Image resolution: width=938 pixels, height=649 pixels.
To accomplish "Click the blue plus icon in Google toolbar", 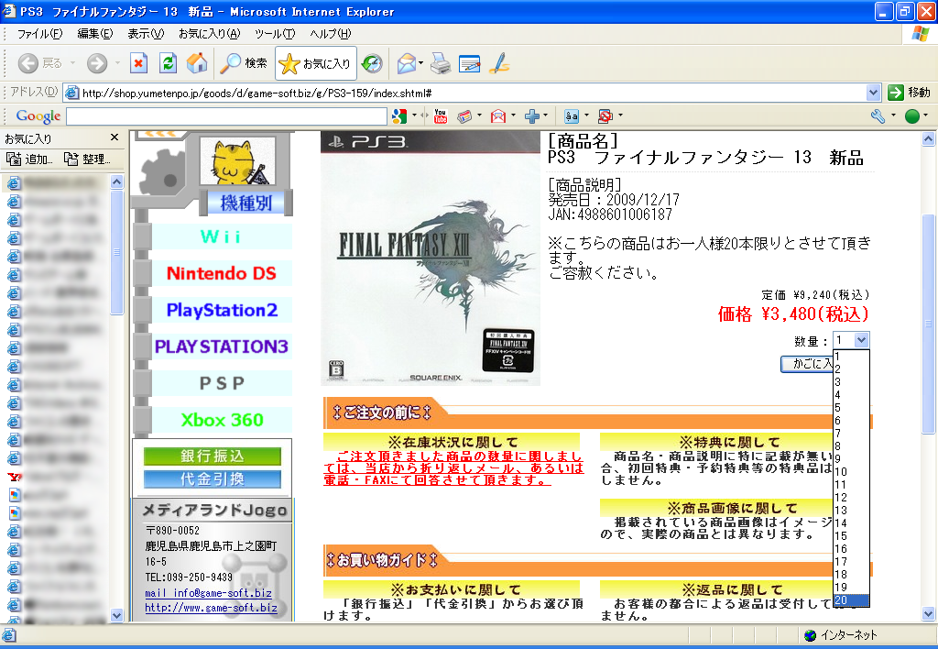I will pyautogui.click(x=532, y=116).
